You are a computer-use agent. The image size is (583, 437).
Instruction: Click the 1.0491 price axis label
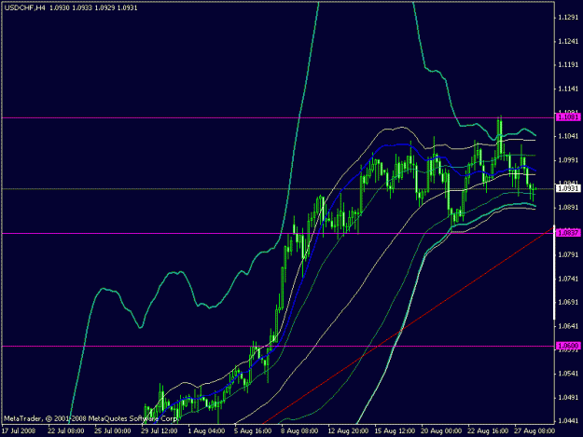[x=568, y=397]
